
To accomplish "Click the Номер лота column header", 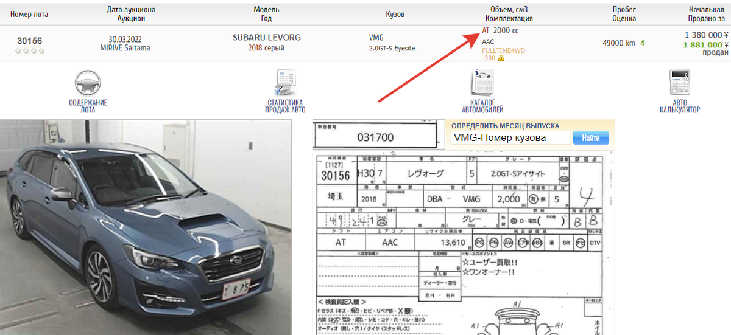I will [29, 14].
